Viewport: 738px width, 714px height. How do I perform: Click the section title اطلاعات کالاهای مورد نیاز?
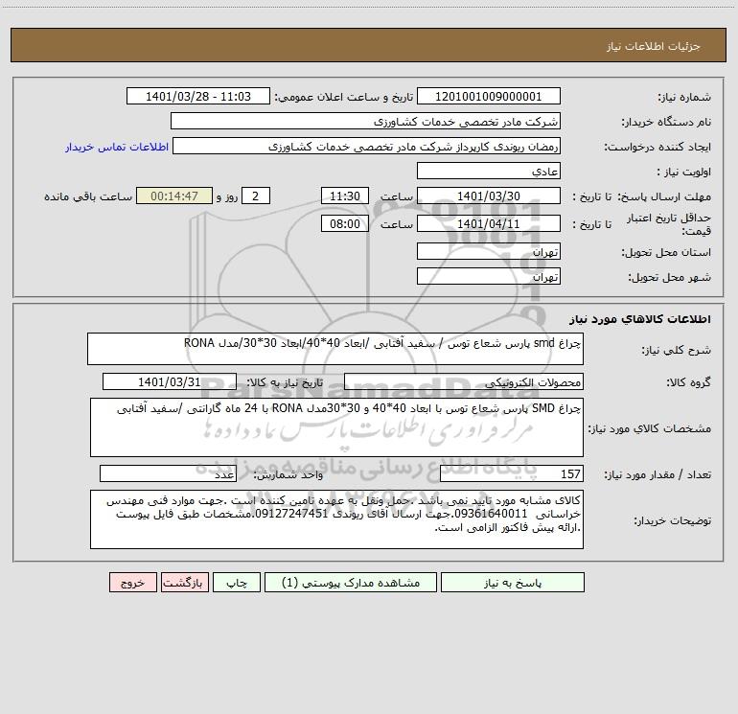[640, 319]
